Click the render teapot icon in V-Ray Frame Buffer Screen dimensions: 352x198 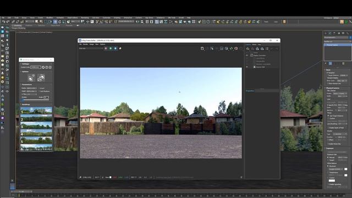pos(236,48)
